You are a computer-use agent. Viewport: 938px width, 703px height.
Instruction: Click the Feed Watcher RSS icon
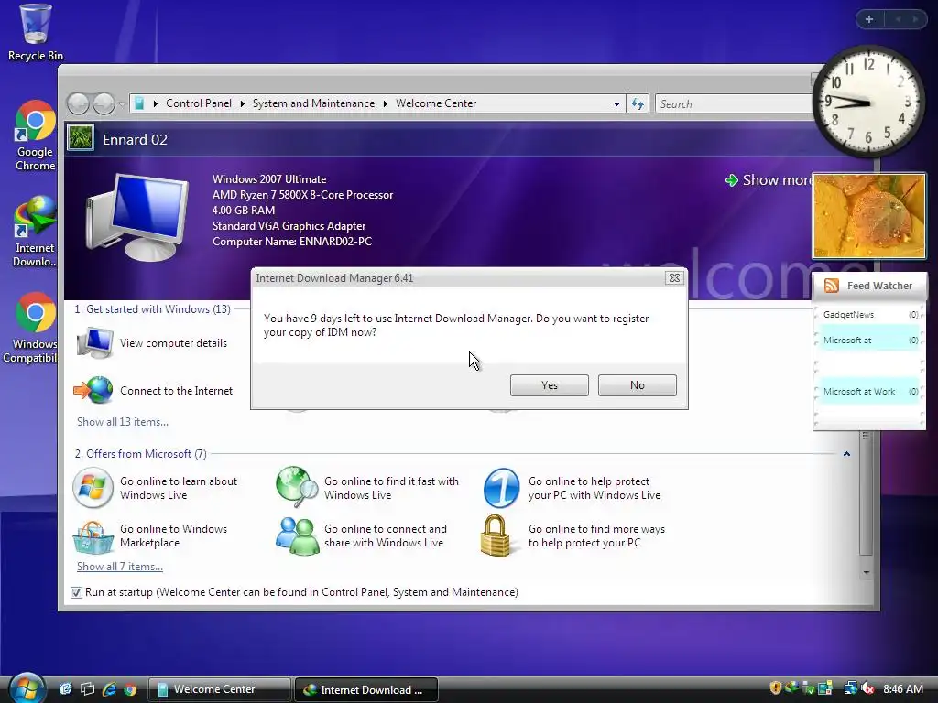coord(831,286)
